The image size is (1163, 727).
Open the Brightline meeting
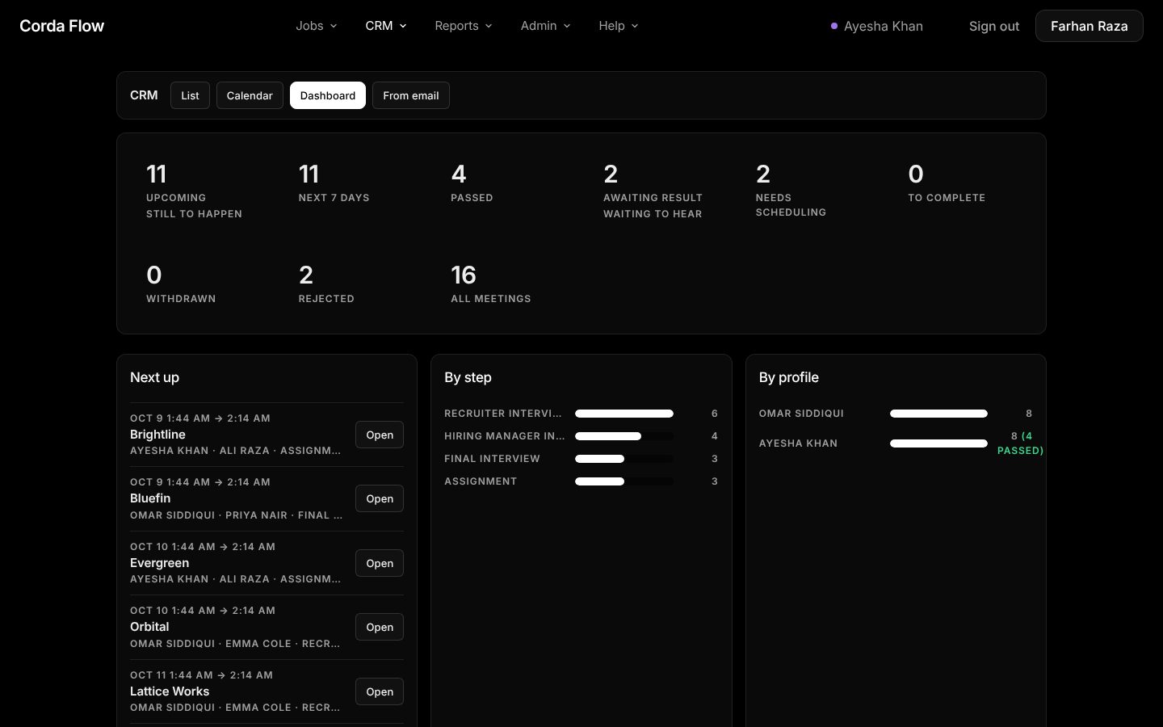pos(380,435)
